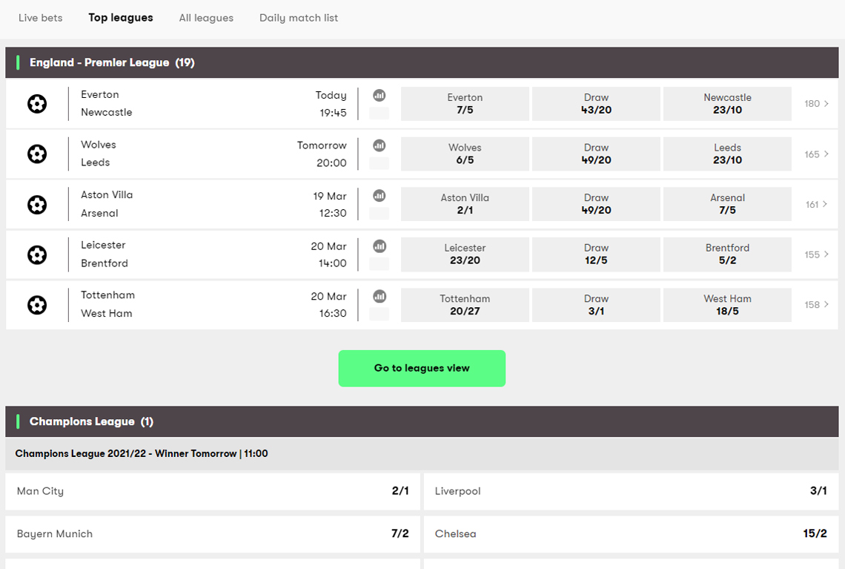Click the Today 19:45 kickoff time
Image resolution: width=845 pixels, height=569 pixels.
pos(331,104)
